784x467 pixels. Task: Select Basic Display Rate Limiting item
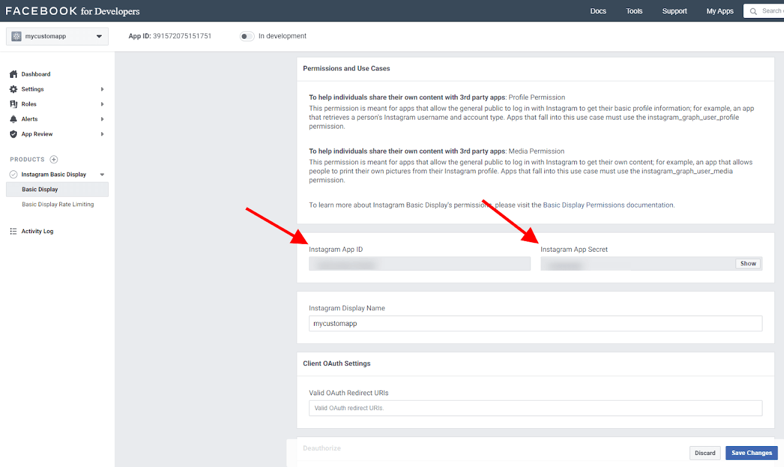pos(57,204)
